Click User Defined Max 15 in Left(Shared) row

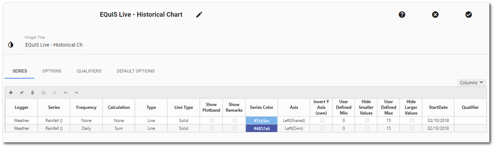pyautogui.click(x=388, y=121)
